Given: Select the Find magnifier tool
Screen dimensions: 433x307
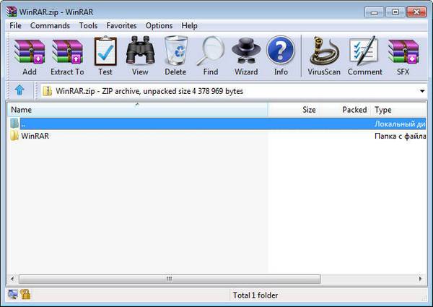Looking at the screenshot, I should (211, 56).
